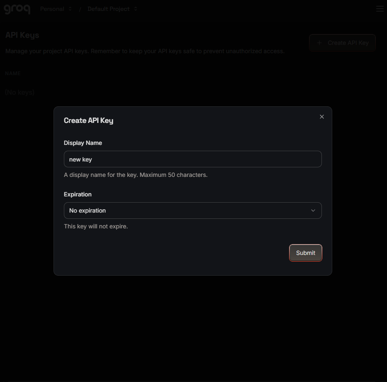387x382 pixels.
Task: Click the 'This key will not expire.' hint
Action: point(96,226)
